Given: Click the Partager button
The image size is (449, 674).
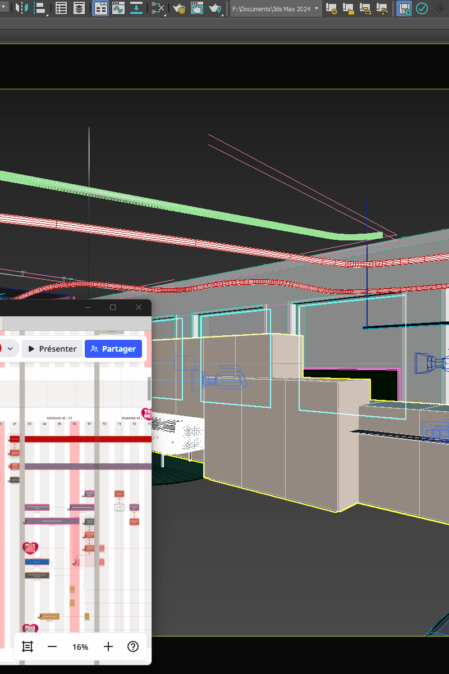Looking at the screenshot, I should [x=113, y=349].
